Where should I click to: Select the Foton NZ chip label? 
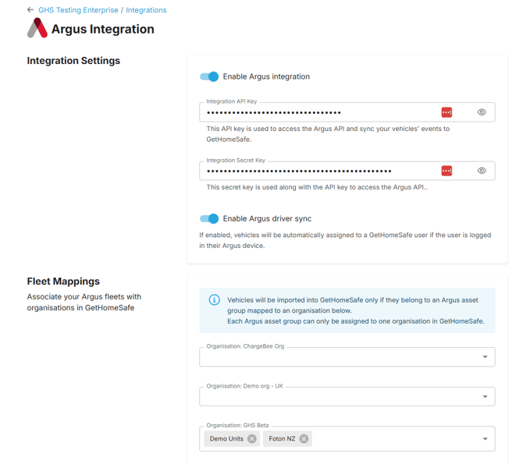(x=282, y=439)
